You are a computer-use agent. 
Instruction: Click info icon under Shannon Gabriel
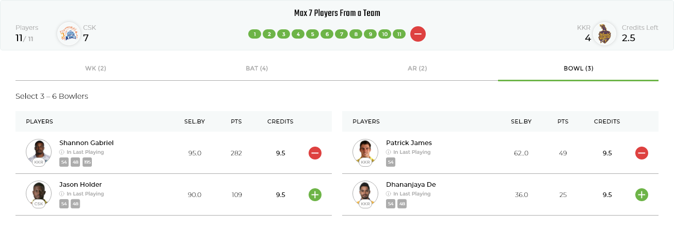click(x=62, y=152)
